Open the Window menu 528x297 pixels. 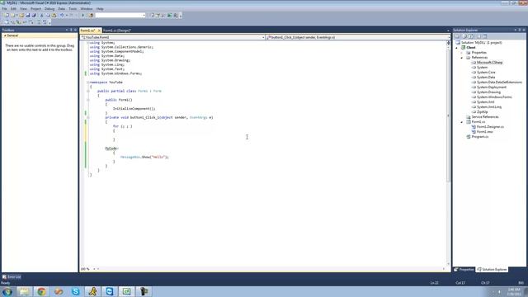click(86, 9)
